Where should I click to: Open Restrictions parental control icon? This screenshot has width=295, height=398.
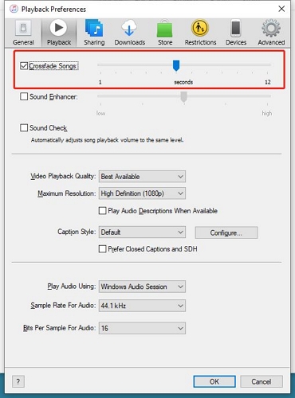click(200, 28)
